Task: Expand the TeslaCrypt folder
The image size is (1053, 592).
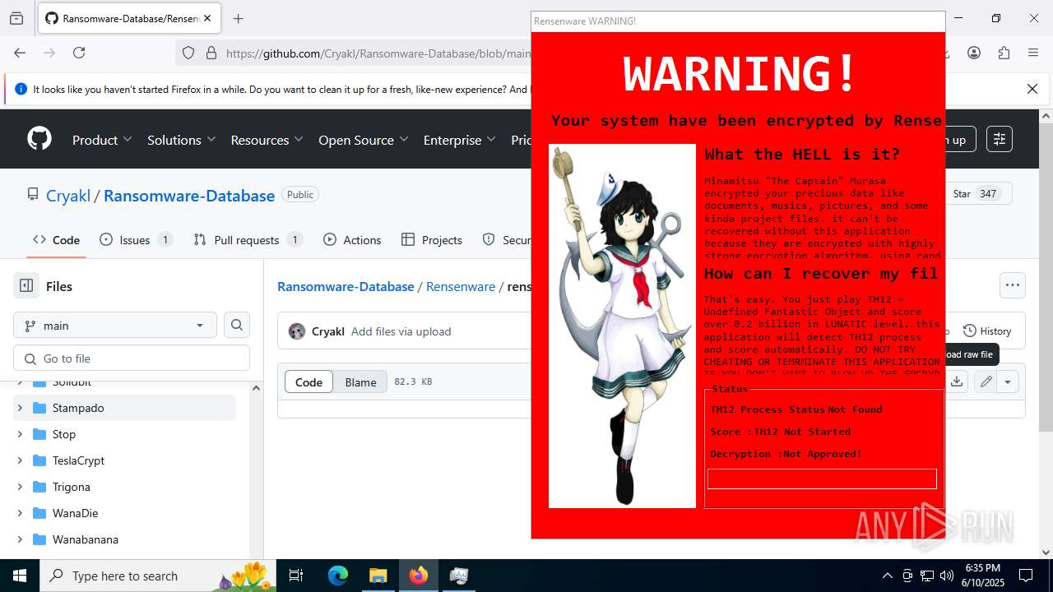Action: [20, 460]
